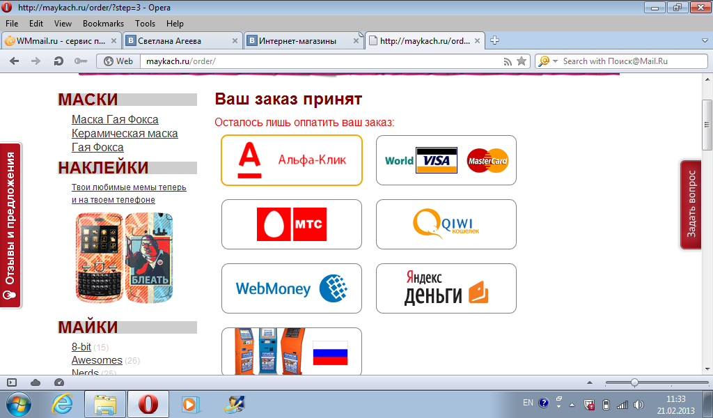This screenshot has height=418, width=713.
Task: Click the forward navigation arrow
Action: 36,61
